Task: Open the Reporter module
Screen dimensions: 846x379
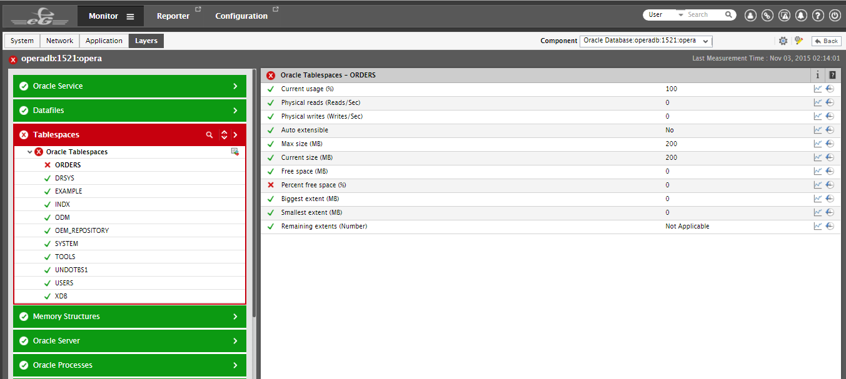Action: tap(173, 16)
